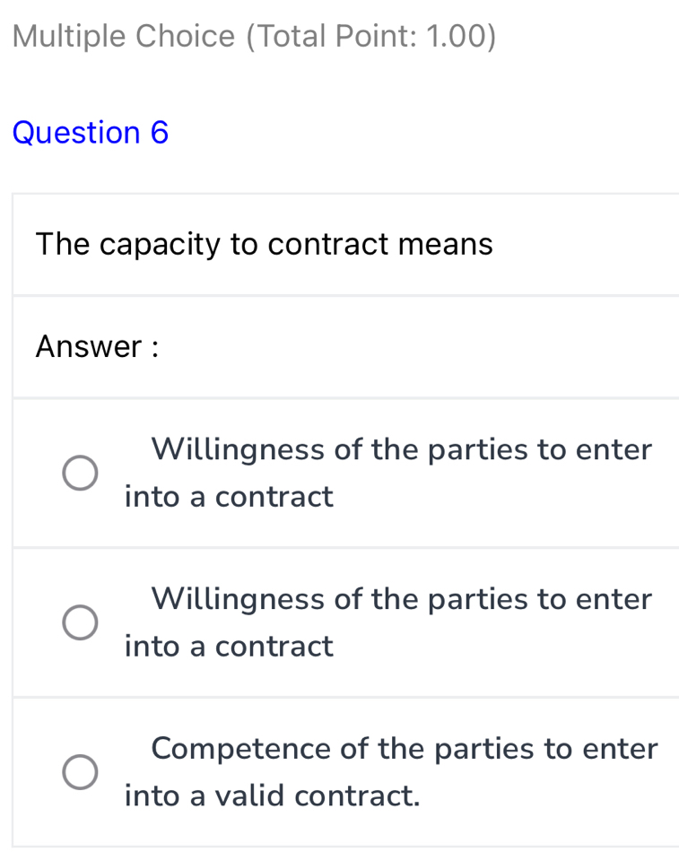Screen dimensions: 679x852
Task: Select the first 'Willingness of the parties' radio button
Action: click(x=80, y=473)
